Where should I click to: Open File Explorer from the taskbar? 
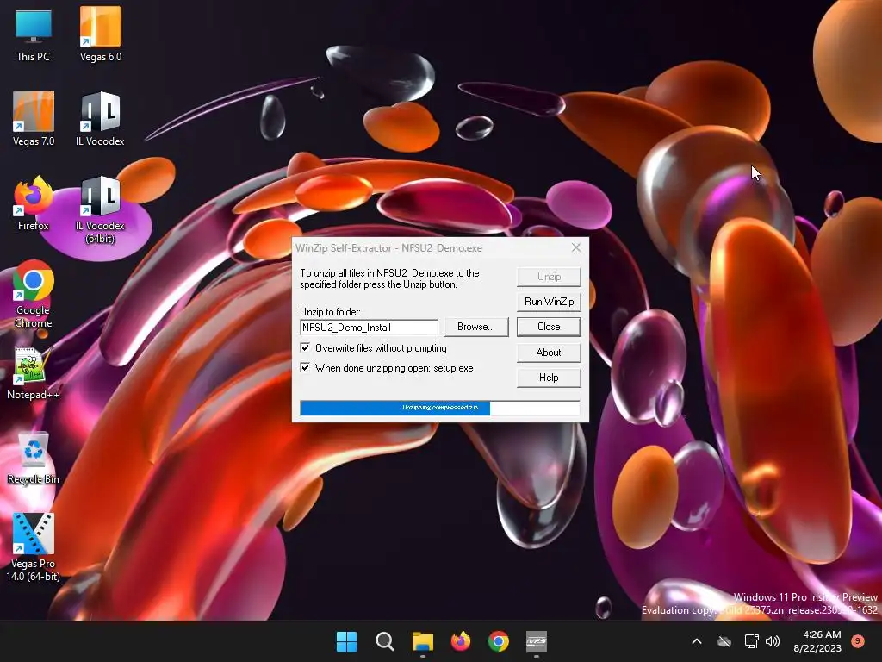pyautogui.click(x=422, y=641)
